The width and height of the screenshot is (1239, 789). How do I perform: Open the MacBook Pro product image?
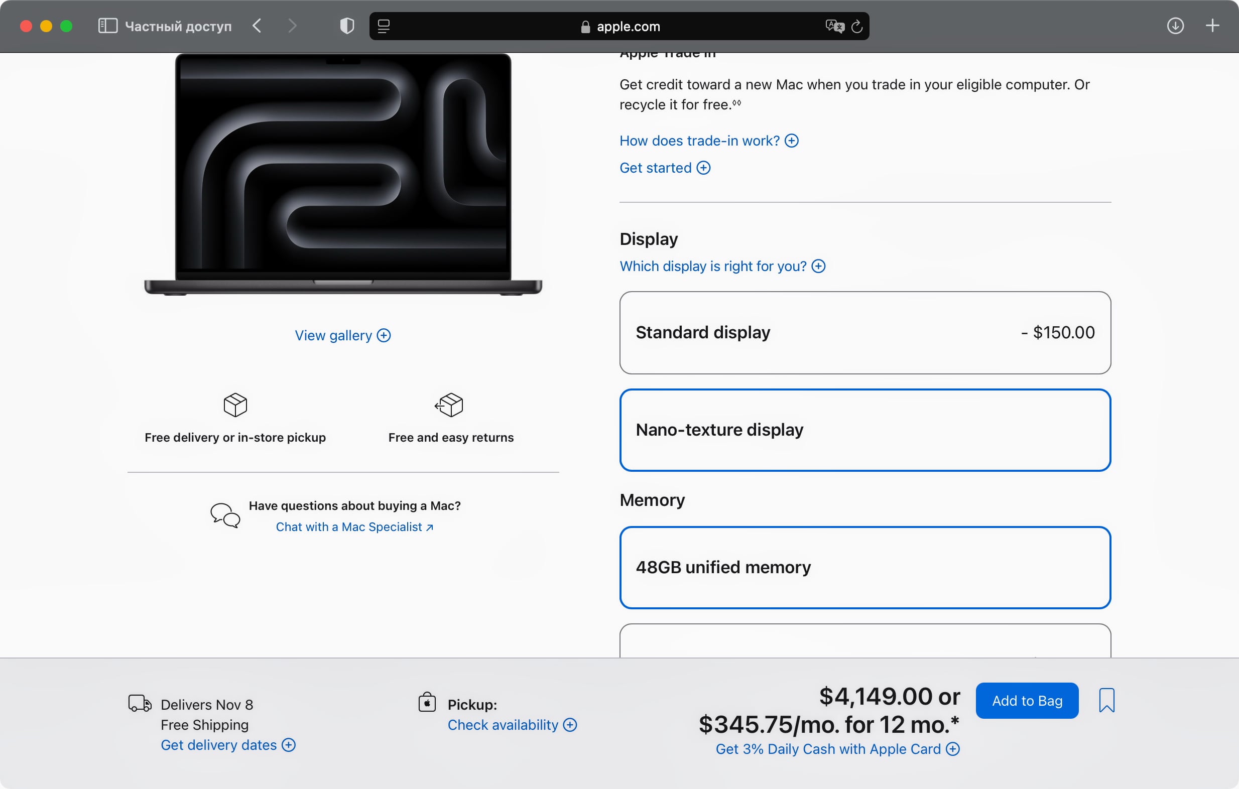point(343,174)
